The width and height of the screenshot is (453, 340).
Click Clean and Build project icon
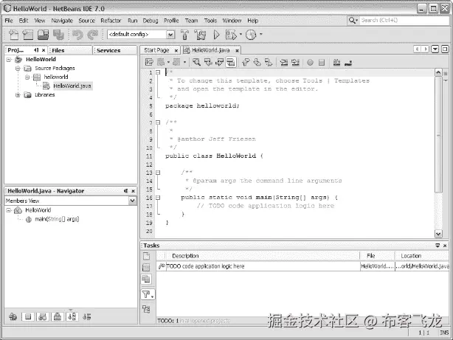click(200, 35)
